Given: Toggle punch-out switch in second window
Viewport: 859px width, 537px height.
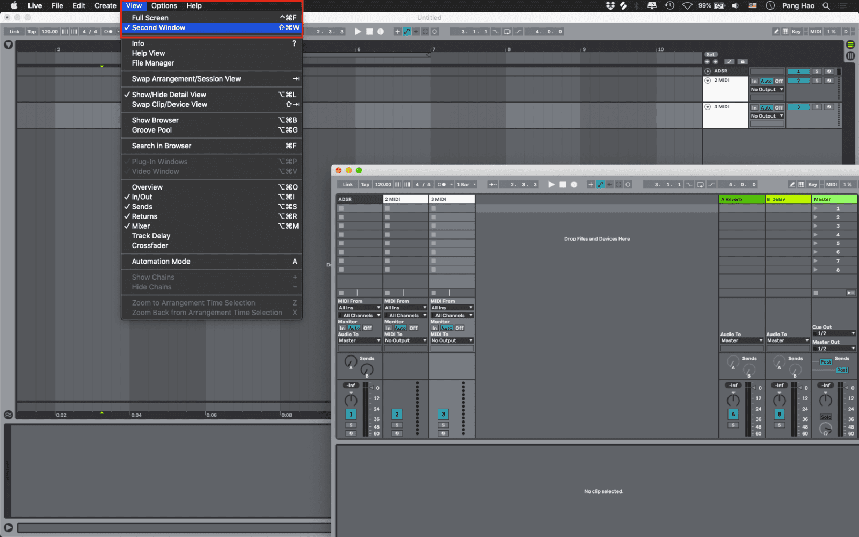Looking at the screenshot, I should coord(712,184).
